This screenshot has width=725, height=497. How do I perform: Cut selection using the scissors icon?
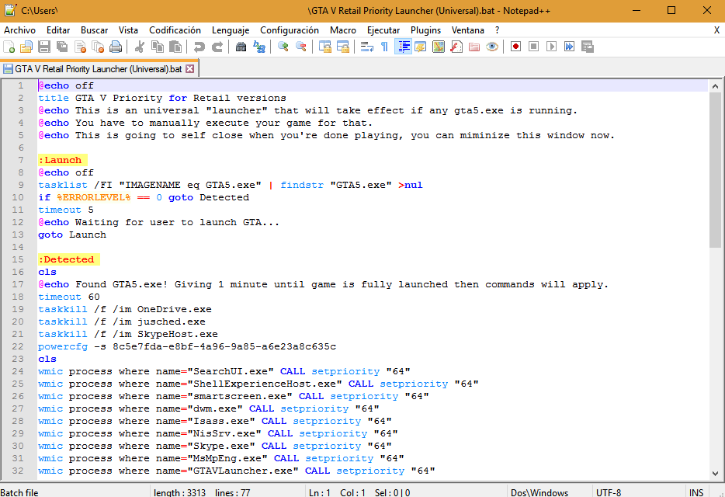pyautogui.click(x=139, y=47)
